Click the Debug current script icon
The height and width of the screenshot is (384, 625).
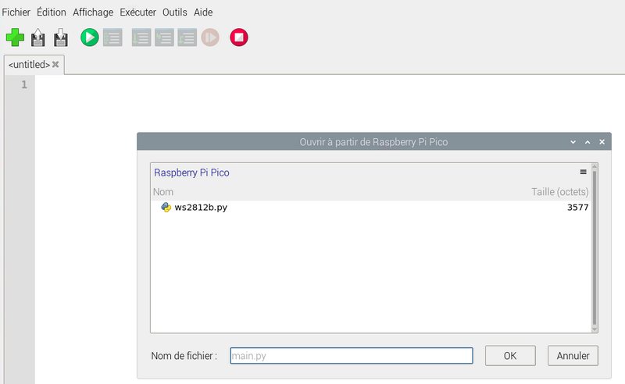pyautogui.click(x=112, y=37)
